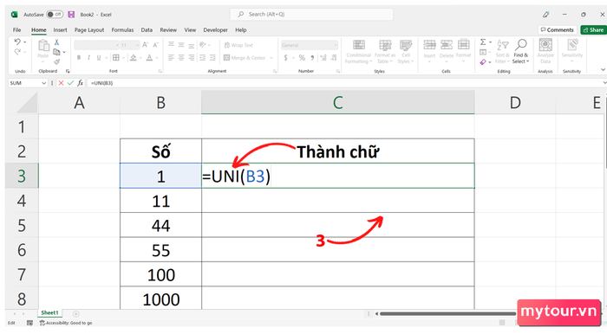The height and width of the screenshot is (334, 607).
Task: Toggle Bold formatting
Action: coord(79,58)
